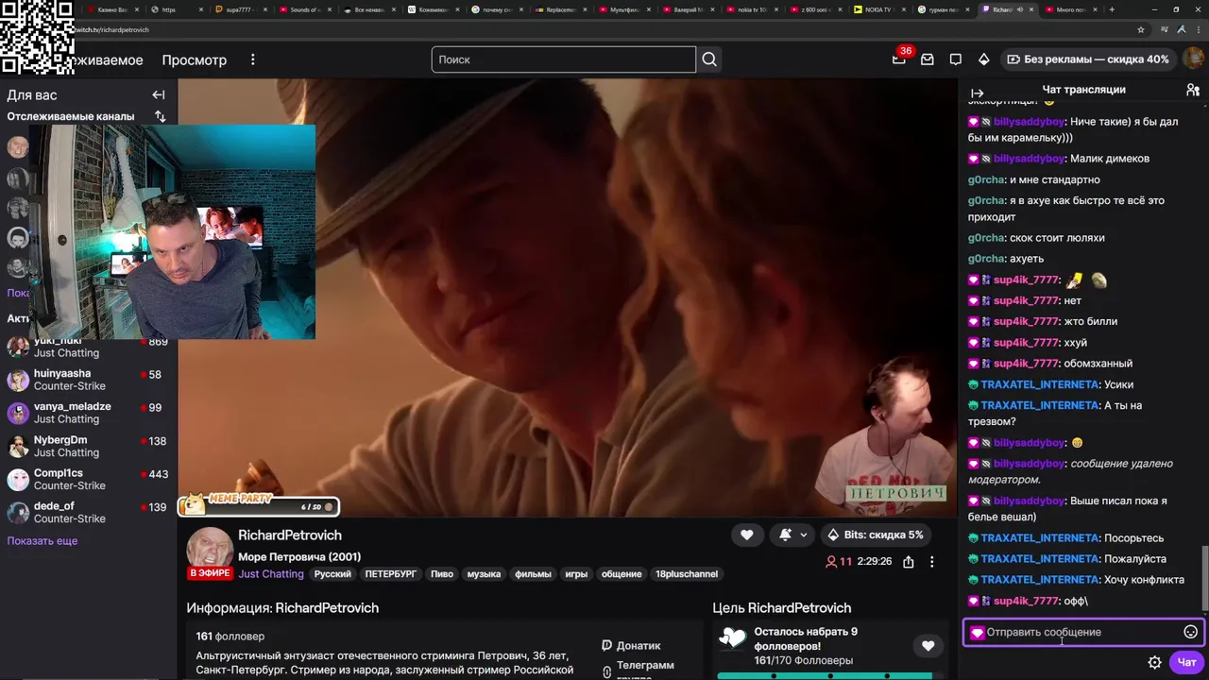Click the музыка tag
Viewport: 1209px width, 680px height.
pos(484,573)
